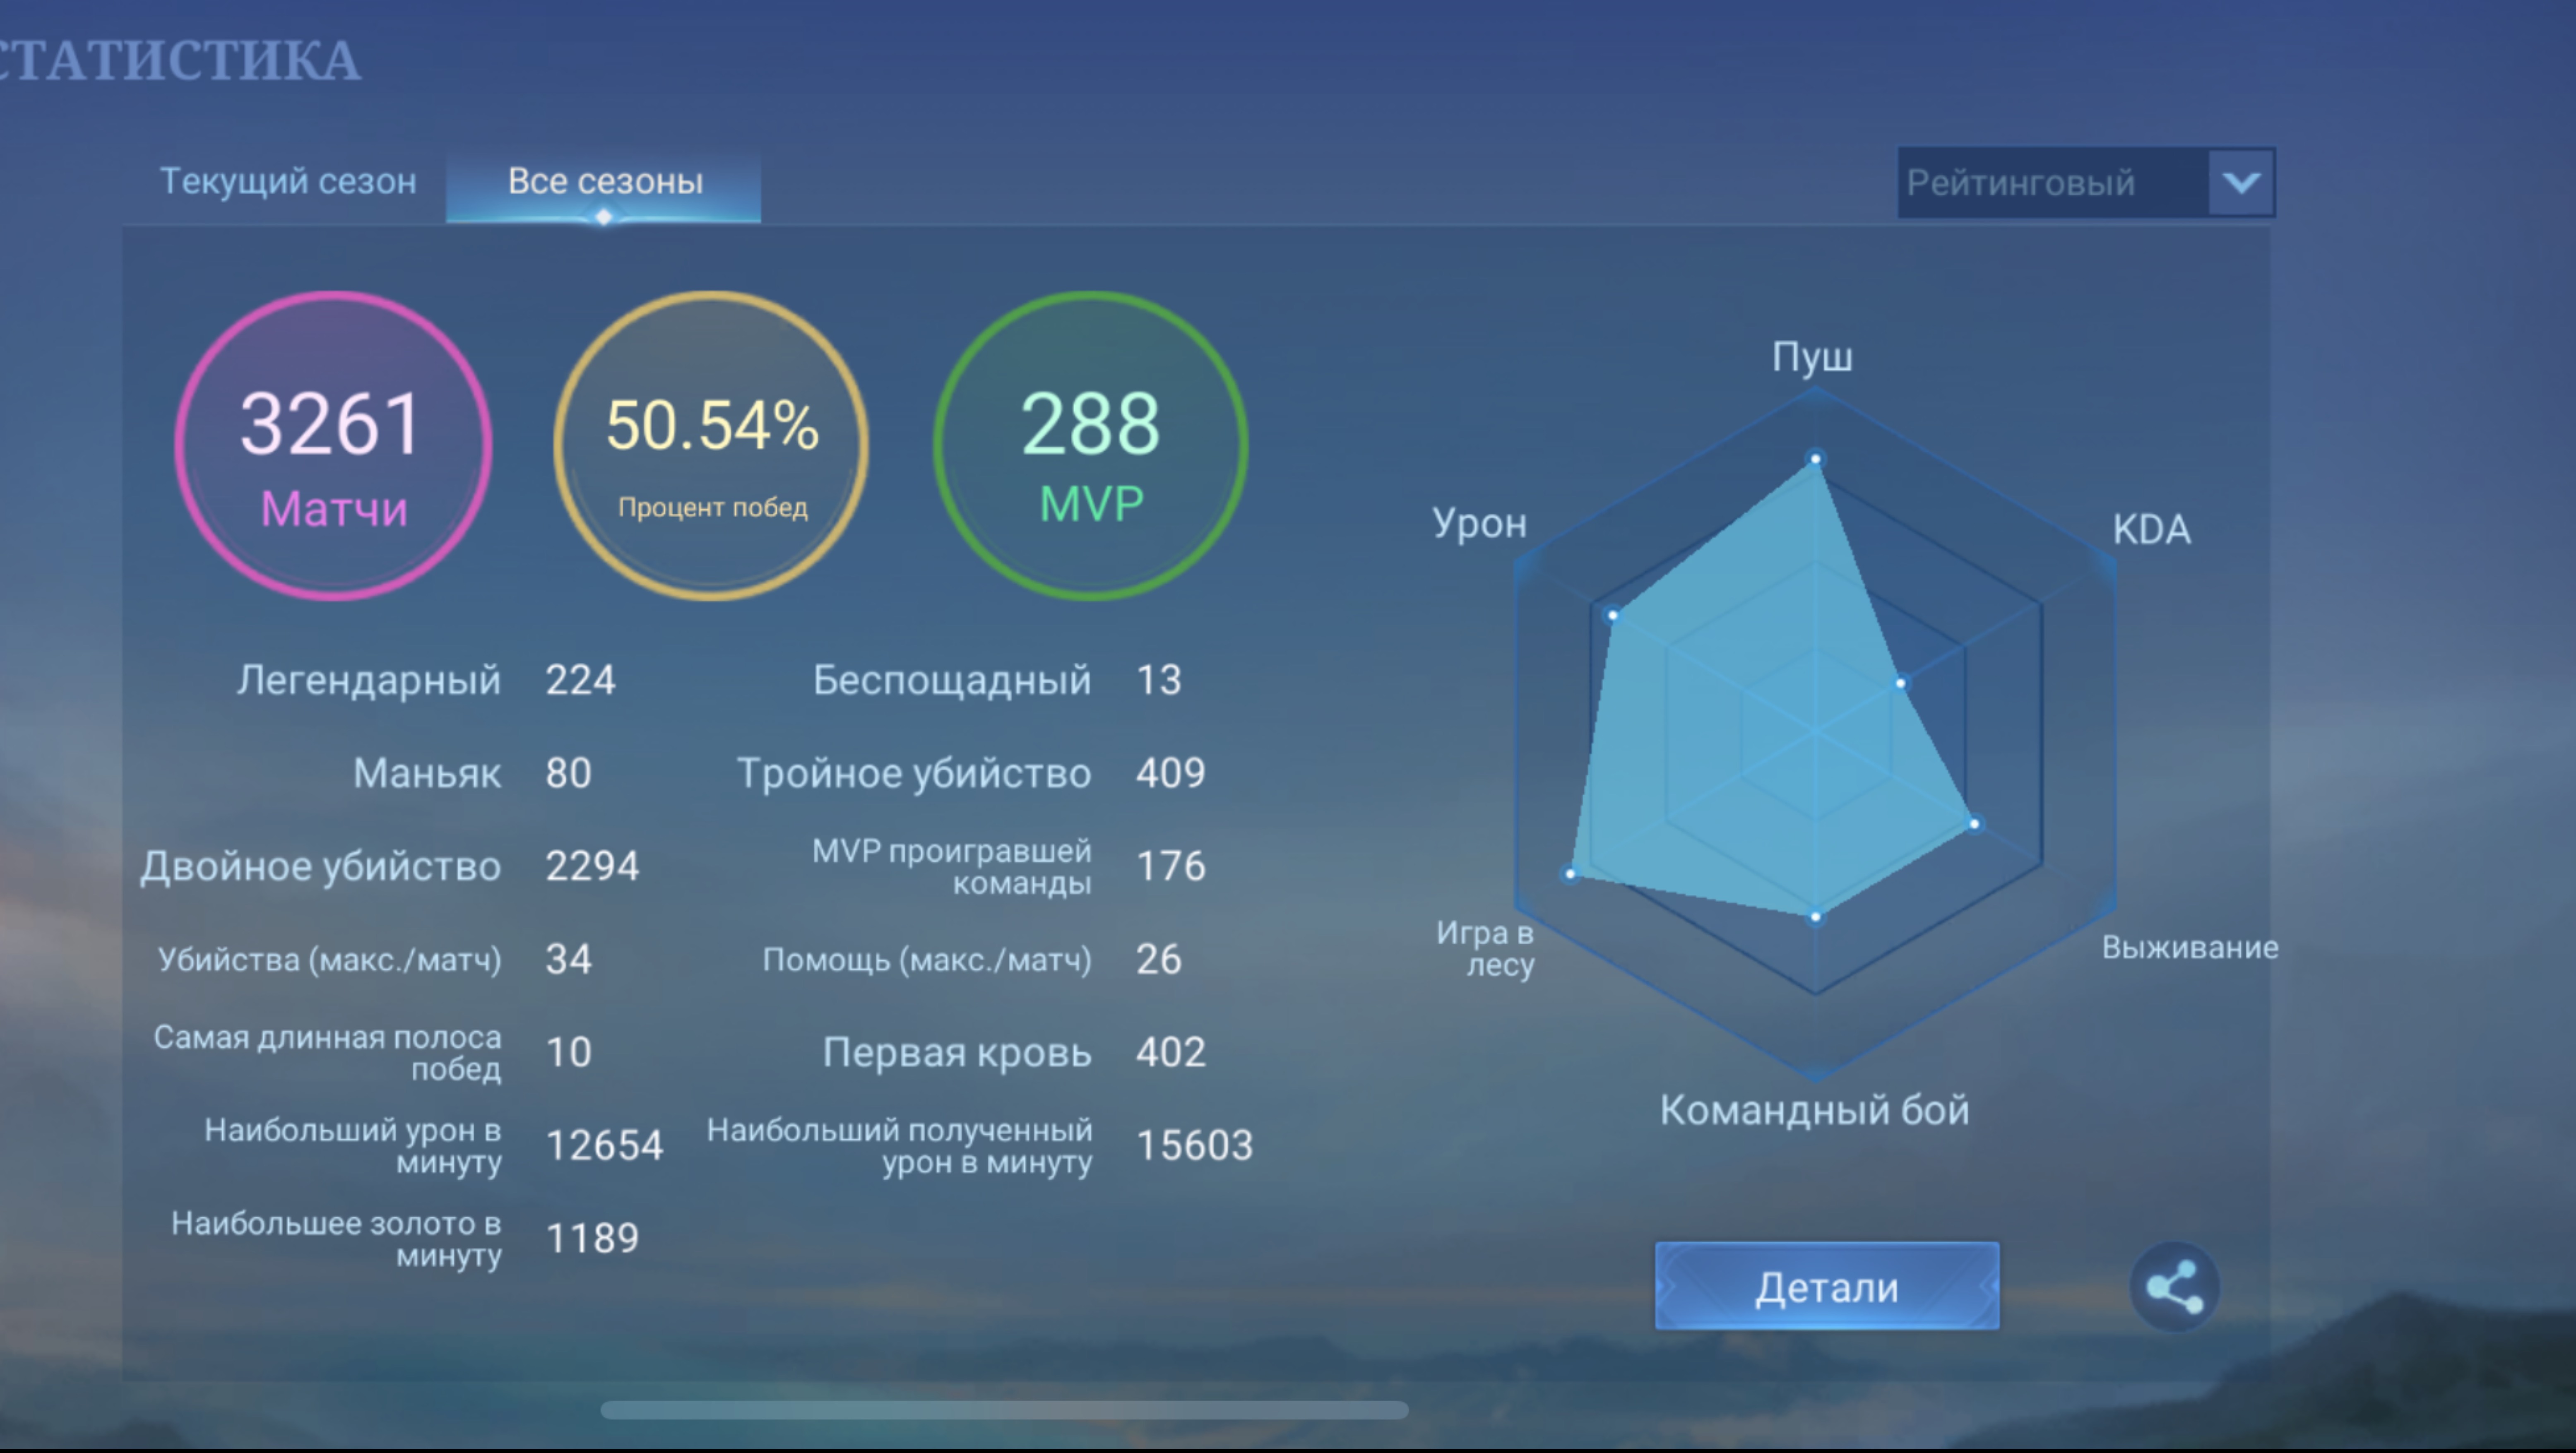Click the Двойное убийство value 2294
2576x1453 pixels.
(x=592, y=866)
